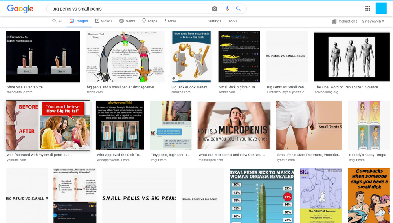This screenshot has width=393, height=223.
Task: Open the 'Ideal size revealed' chart thumbnail
Action: [262, 196]
